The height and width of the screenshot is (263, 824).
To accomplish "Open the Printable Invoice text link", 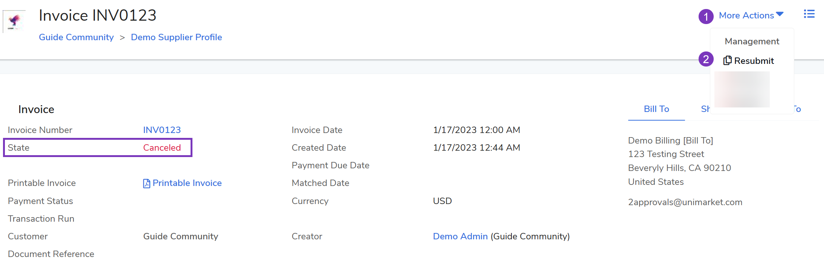I will [x=187, y=183].
